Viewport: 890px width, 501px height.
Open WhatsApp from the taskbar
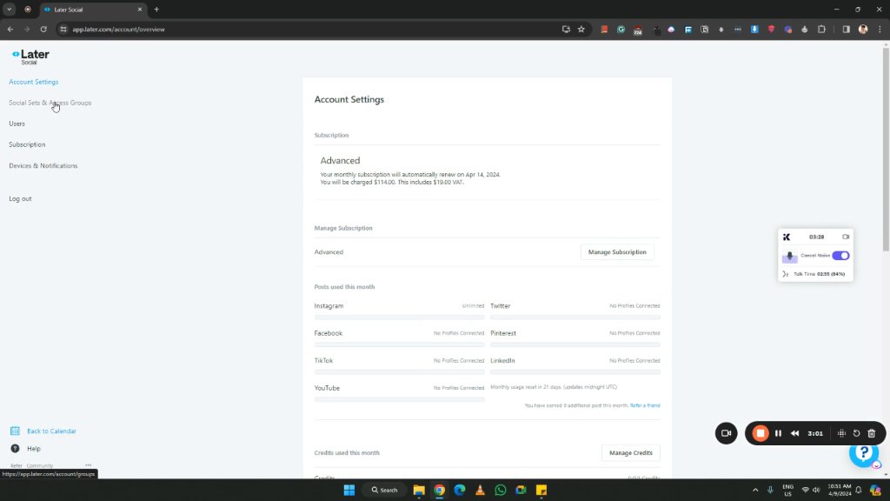[500, 491]
